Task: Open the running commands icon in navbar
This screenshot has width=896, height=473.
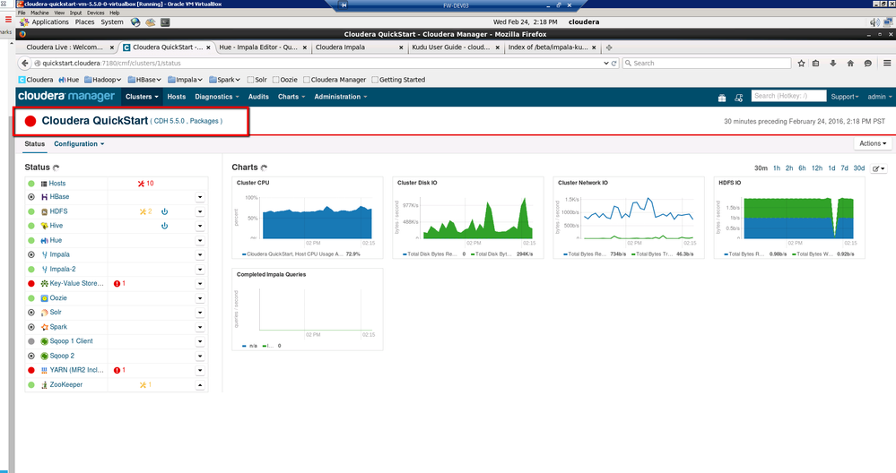Action: pos(738,97)
